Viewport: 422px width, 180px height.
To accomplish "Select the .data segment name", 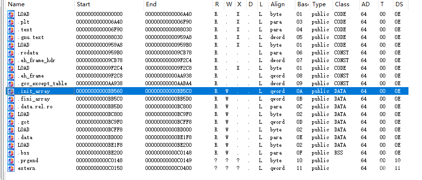I will [25, 138].
